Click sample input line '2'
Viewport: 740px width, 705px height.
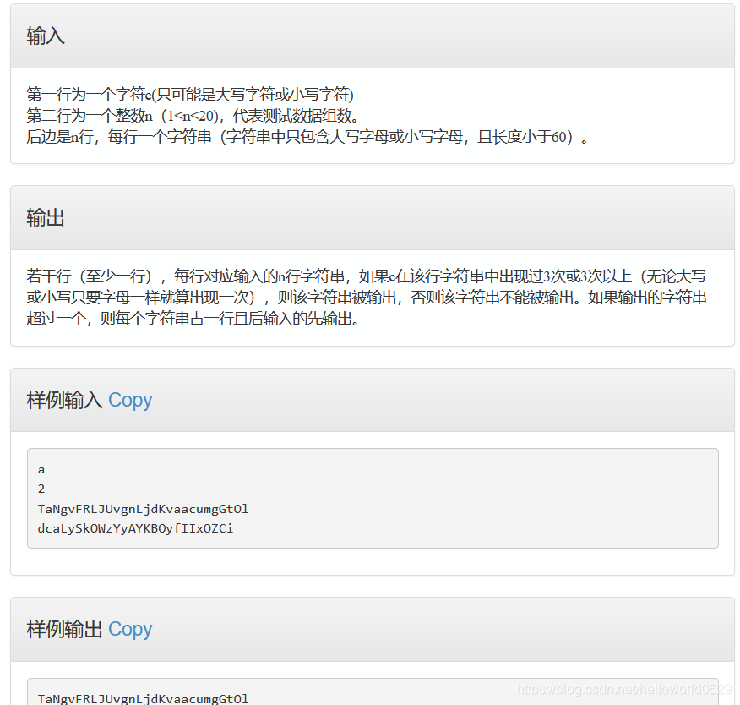[x=41, y=489]
